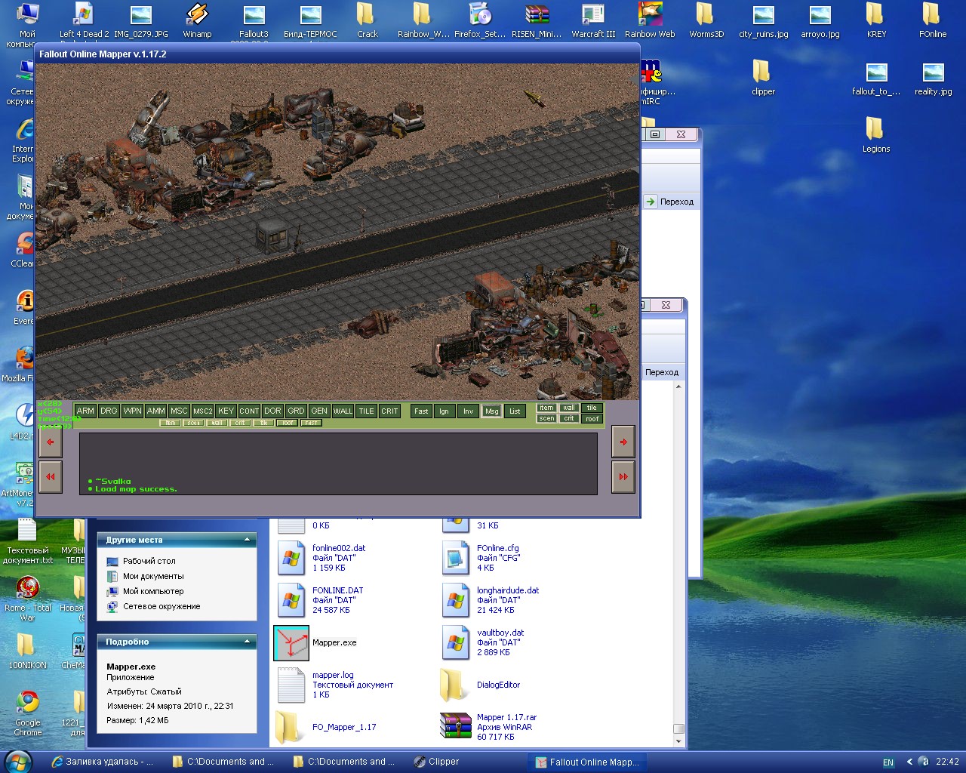Select the Winamp desktop shortcut
This screenshot has width=966, height=773.
tap(197, 20)
